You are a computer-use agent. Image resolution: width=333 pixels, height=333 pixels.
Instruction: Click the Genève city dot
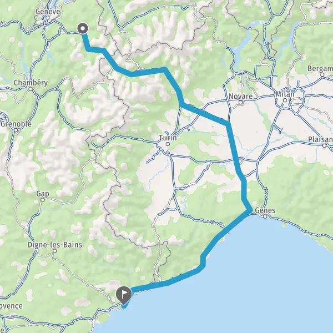point(48,18)
